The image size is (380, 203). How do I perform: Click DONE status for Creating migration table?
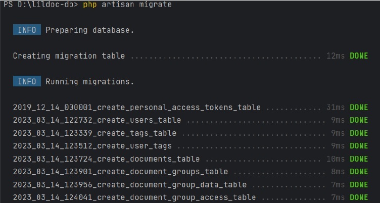click(359, 56)
